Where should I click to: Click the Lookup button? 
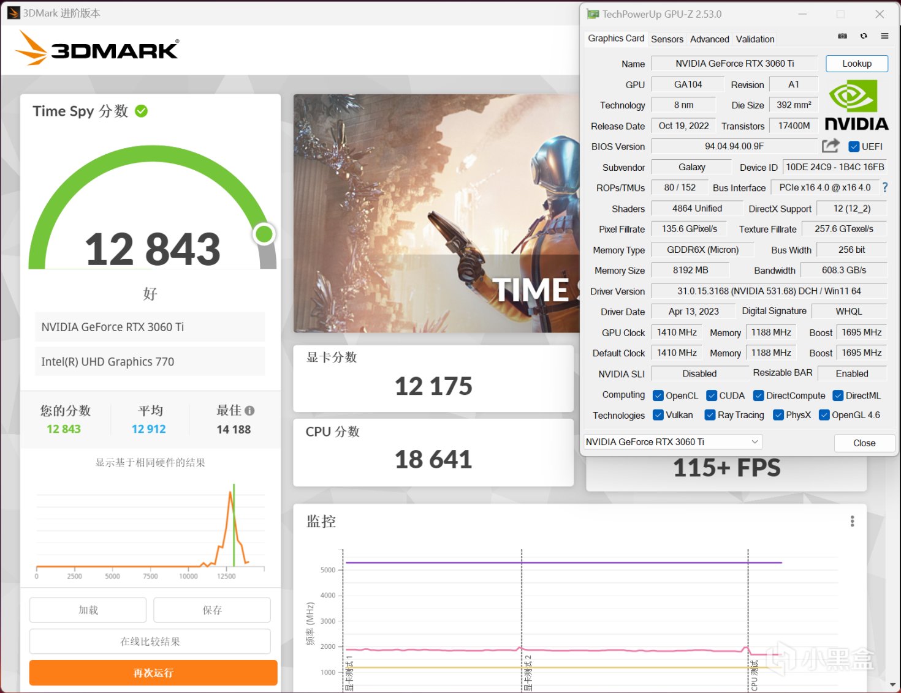(856, 64)
